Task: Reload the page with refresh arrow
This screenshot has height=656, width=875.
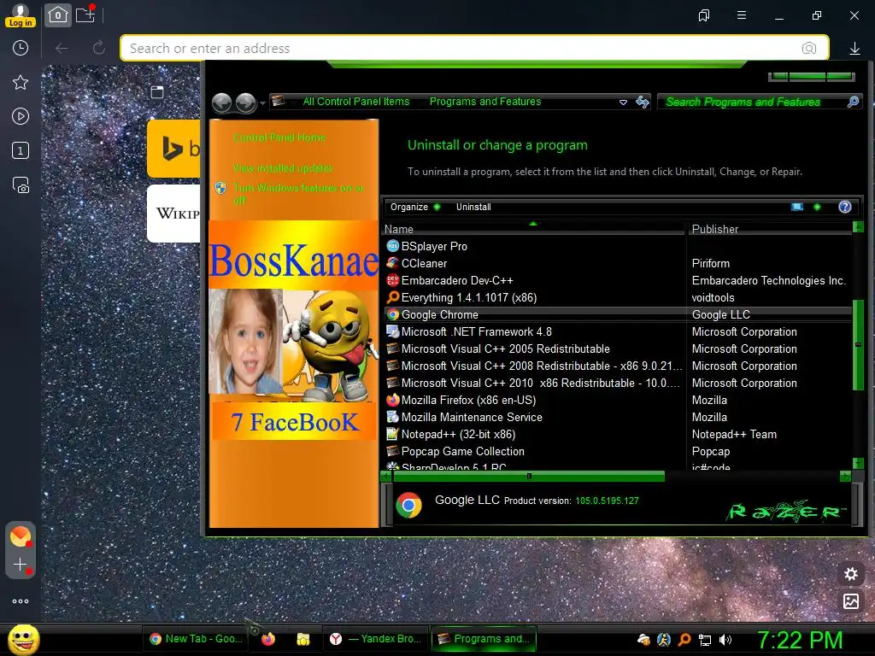Action: pos(99,48)
